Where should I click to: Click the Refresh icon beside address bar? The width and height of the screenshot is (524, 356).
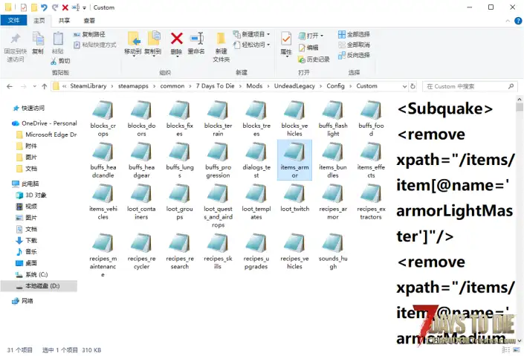point(413,86)
